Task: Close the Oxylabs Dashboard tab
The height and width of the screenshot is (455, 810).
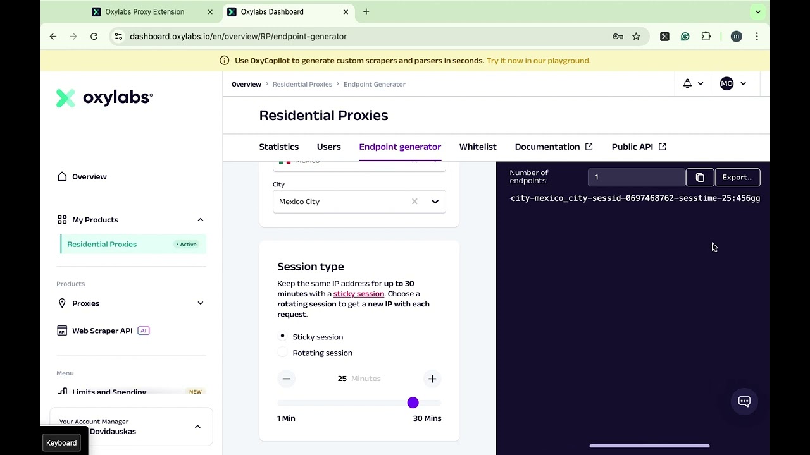Action: tap(346, 12)
